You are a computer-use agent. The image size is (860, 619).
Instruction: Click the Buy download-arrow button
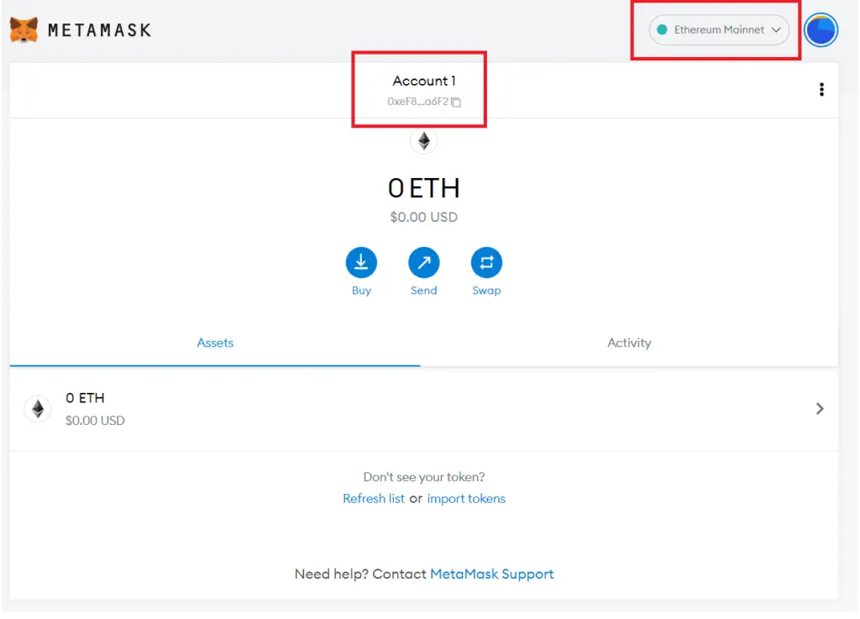(361, 263)
